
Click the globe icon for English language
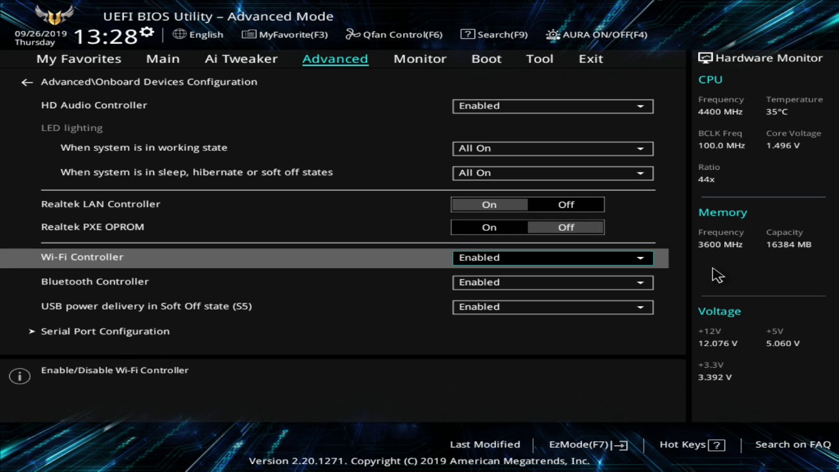tap(180, 34)
